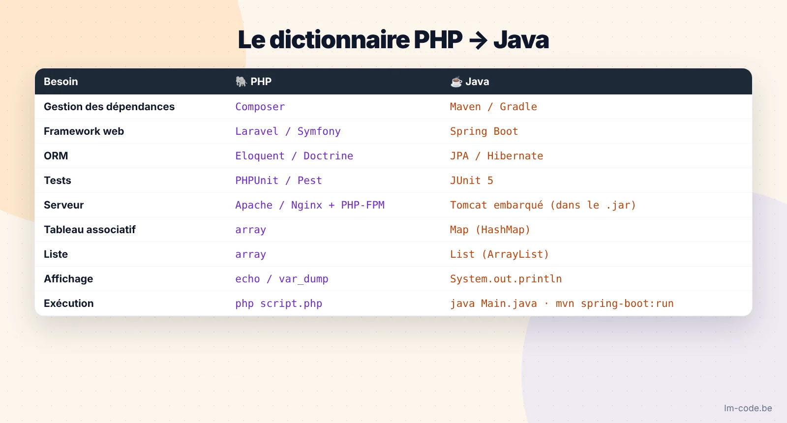The width and height of the screenshot is (787, 423).
Task: Click the "Besoin" column header
Action: point(61,82)
